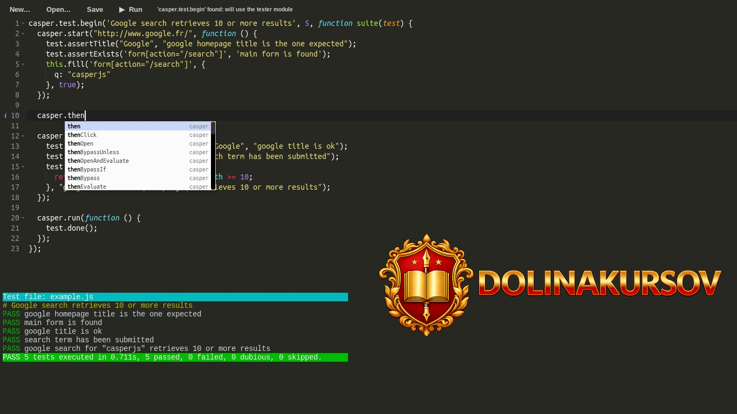Open a file with the Open... button
737x414 pixels.
(x=58, y=9)
